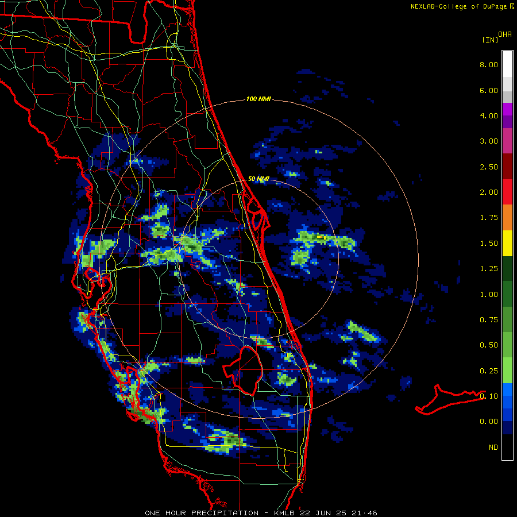Click the Grand Bahama island outline
Image resolution: width=517 pixels, height=517 pixels.
pos(450,400)
